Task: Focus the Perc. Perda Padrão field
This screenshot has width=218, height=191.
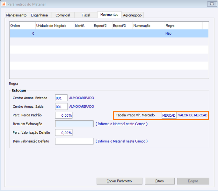Action: 64,115
